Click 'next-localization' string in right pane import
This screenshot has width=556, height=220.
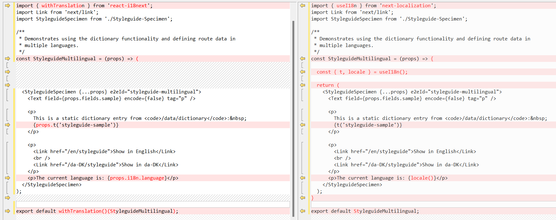click(x=406, y=6)
